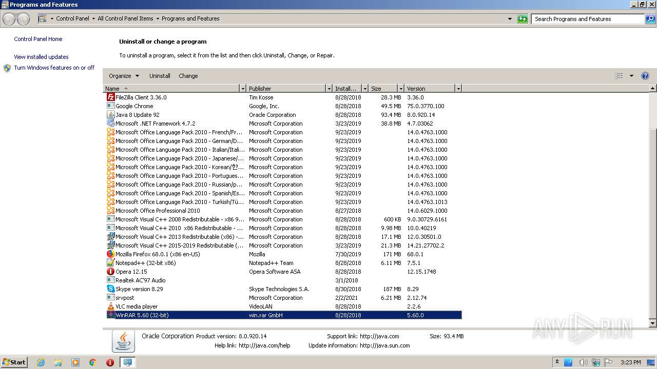657x369 pixels.
Task: Click the Tim Kosse publisher cell
Action: click(261, 97)
